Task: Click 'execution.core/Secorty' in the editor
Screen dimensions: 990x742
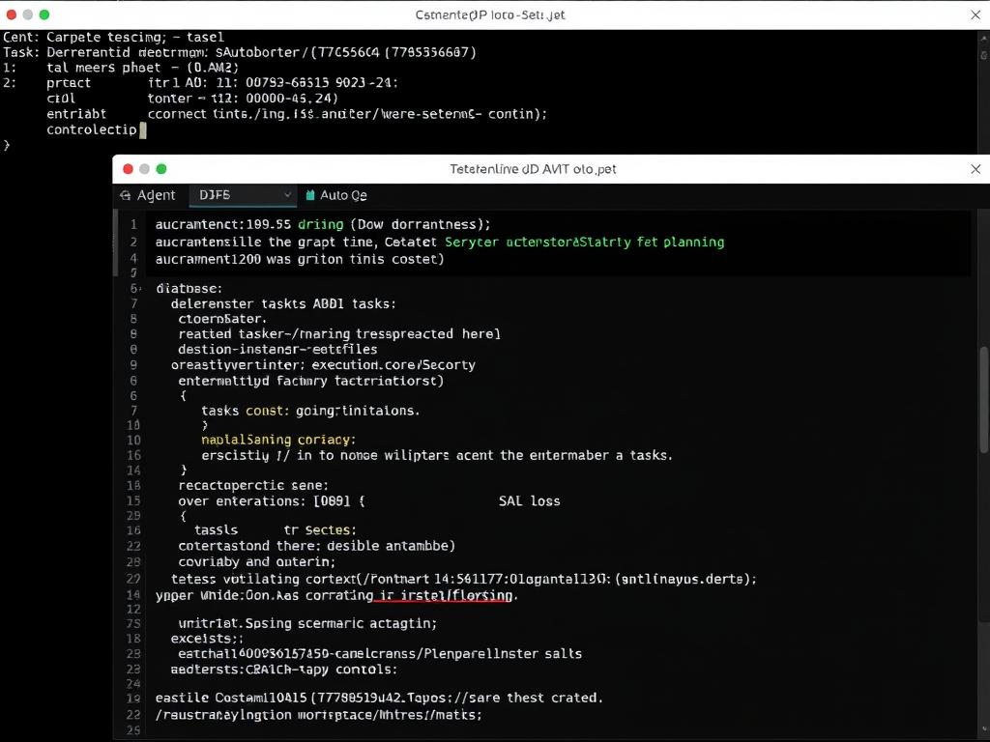Action: [x=393, y=365]
